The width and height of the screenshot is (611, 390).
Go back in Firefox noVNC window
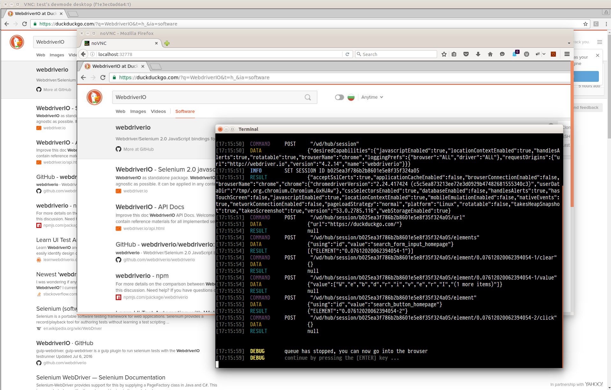click(83, 54)
